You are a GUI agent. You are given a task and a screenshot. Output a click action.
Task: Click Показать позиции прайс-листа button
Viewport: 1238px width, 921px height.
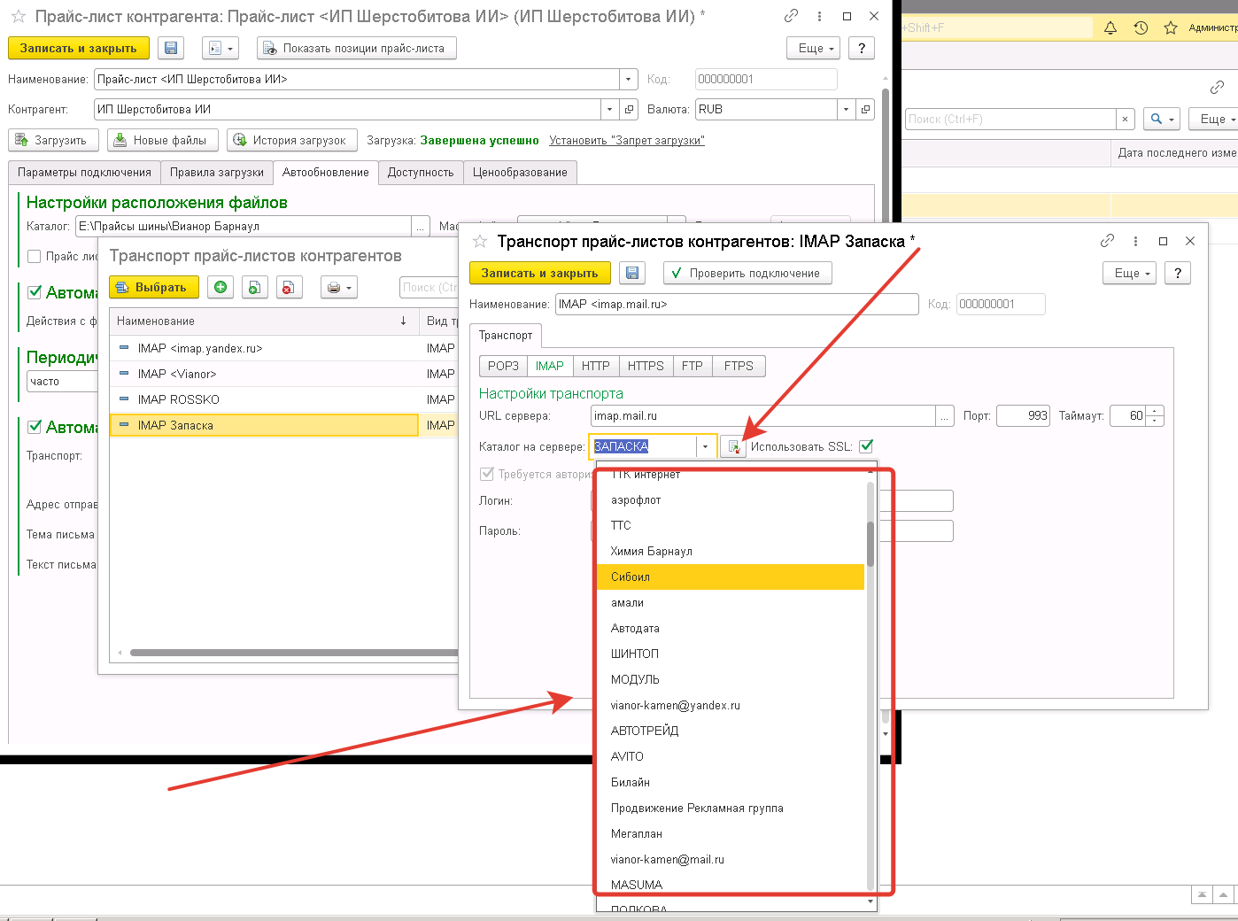click(x=357, y=48)
